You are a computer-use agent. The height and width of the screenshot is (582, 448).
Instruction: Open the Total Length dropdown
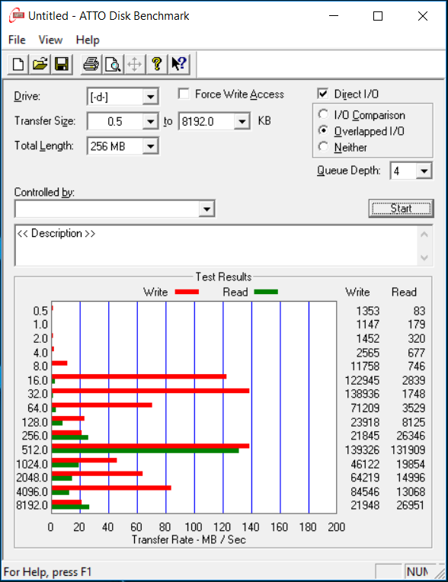point(150,146)
